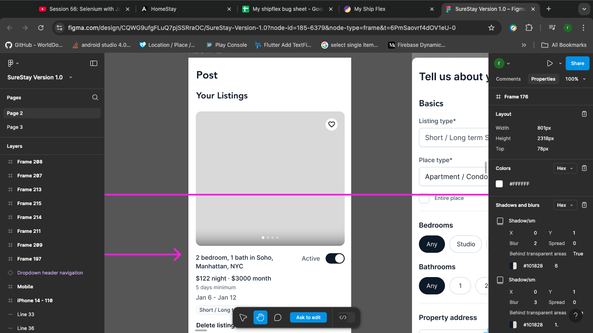
Task: Open the Colors Hex format dropdown
Action: (565, 168)
